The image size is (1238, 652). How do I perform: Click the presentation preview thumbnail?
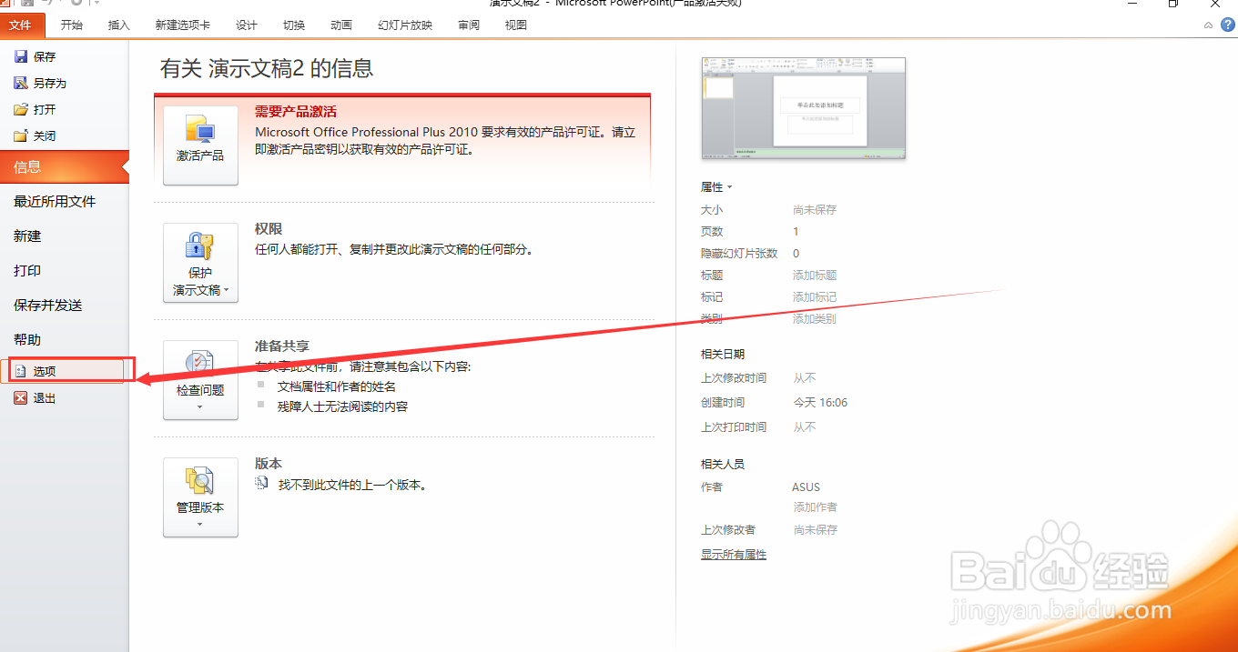pyautogui.click(x=803, y=107)
